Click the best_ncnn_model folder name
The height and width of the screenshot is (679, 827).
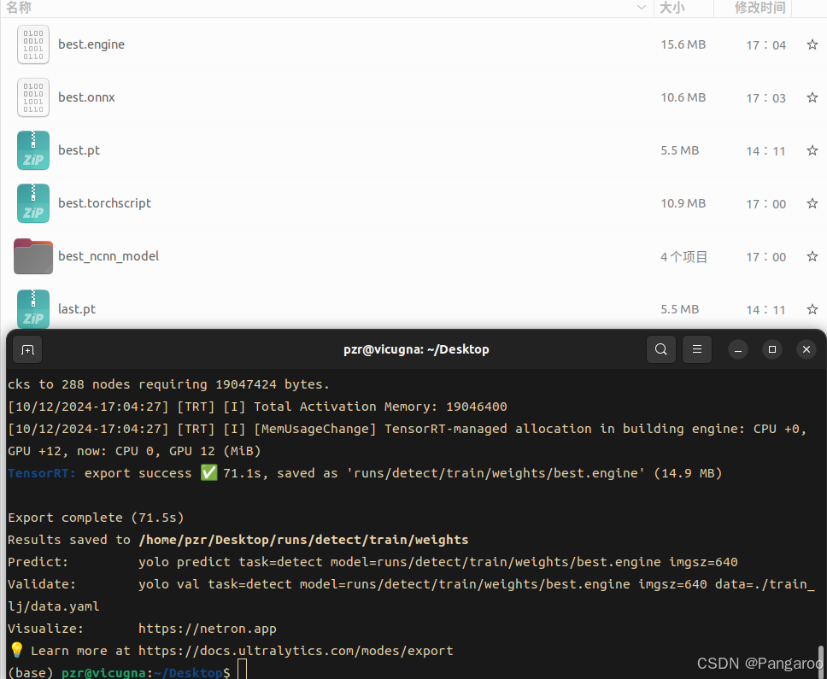pos(109,256)
